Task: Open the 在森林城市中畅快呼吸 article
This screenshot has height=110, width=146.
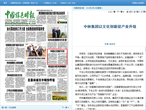Action: click(x=41, y=80)
